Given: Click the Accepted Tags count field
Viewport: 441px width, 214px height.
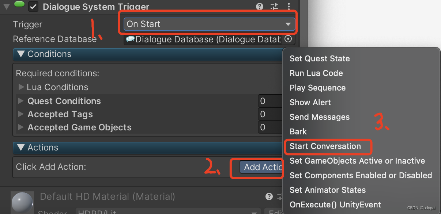Looking at the screenshot, I should pyautogui.click(x=271, y=114).
